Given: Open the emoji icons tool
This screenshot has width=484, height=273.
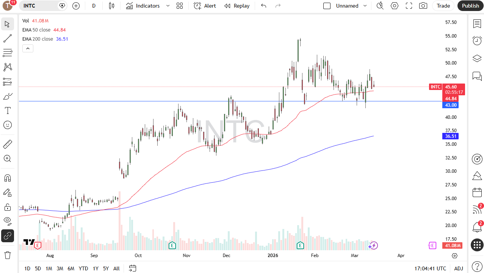Looking at the screenshot, I should [7, 125].
